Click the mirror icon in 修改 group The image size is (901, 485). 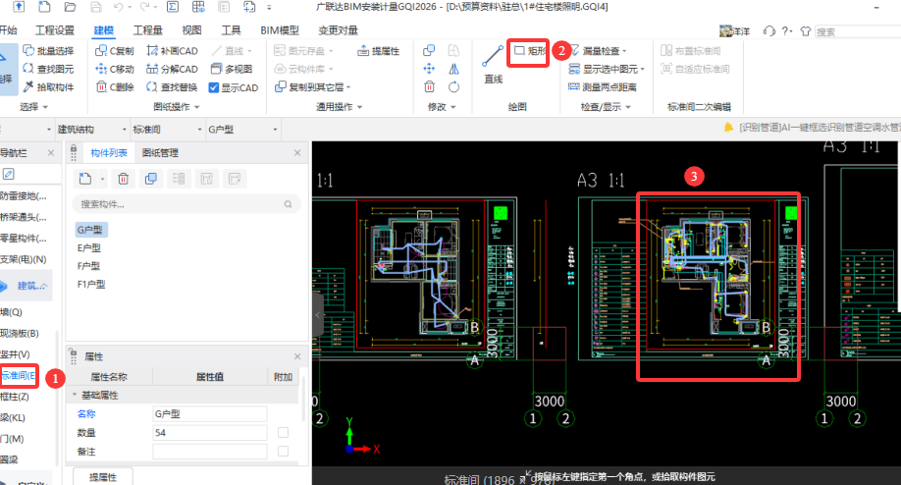tap(454, 69)
